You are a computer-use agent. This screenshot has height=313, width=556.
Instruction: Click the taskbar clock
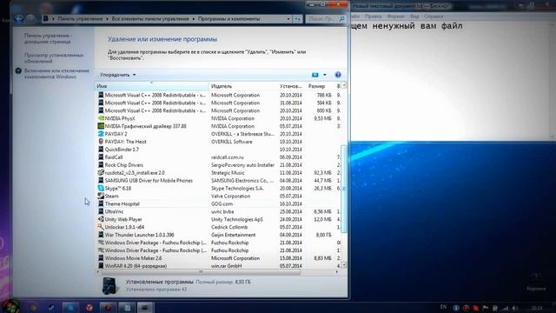point(537,308)
